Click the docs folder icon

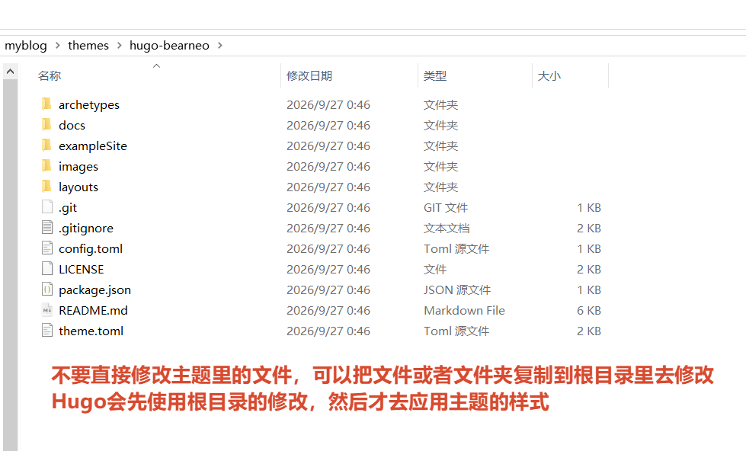(46, 124)
